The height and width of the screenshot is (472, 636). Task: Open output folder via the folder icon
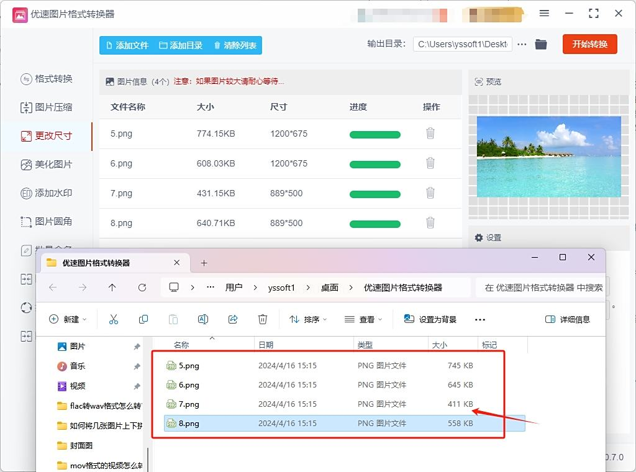541,45
